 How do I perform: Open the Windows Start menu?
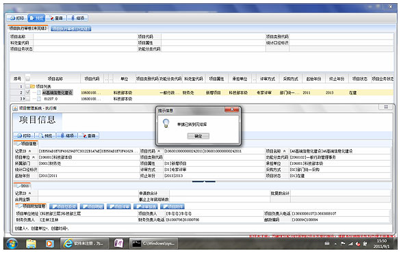coord(12,243)
